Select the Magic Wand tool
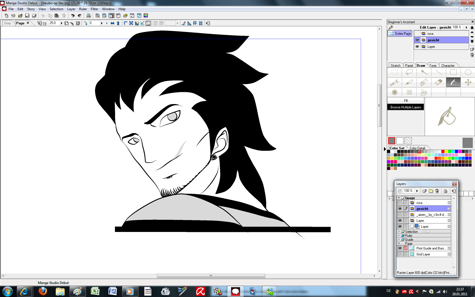Viewport: 475px width, 297px height. (x=424, y=72)
